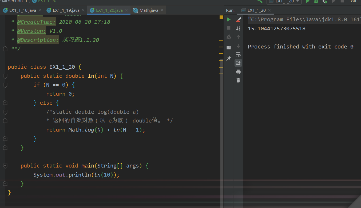Close the EX1_1_20.java editor tab
Image resolution: width=361 pixels, height=208 pixels.
126,10
